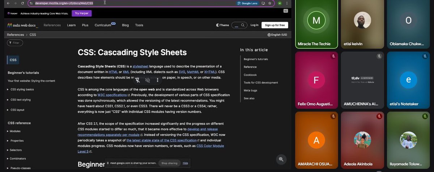Screen dimensions: 434x172
Task: Click the Stop sharing button
Action: 170,163
